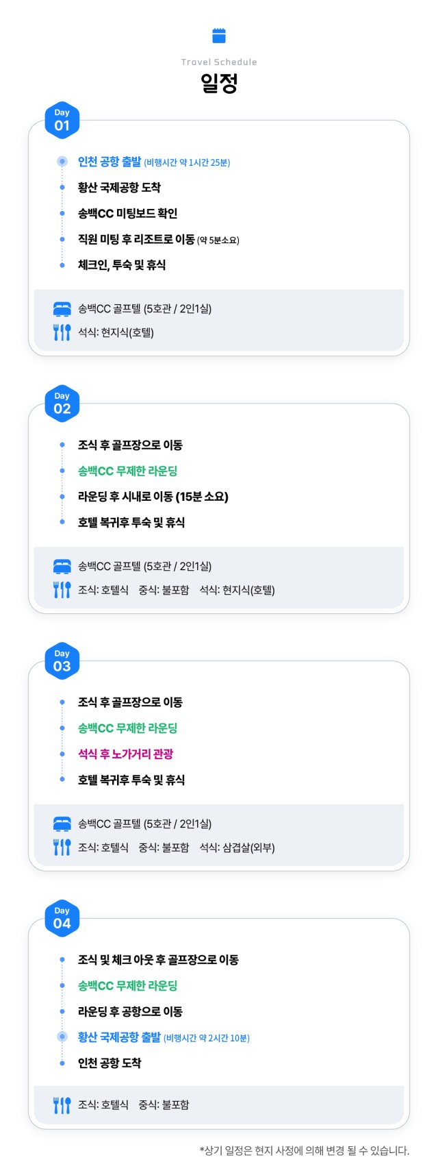Click the Day 04 hexagon badge
This screenshot has width=438, height=1175.
pos(62,918)
